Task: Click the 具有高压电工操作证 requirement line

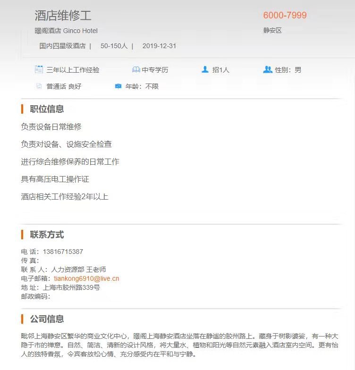Action: [55, 179]
